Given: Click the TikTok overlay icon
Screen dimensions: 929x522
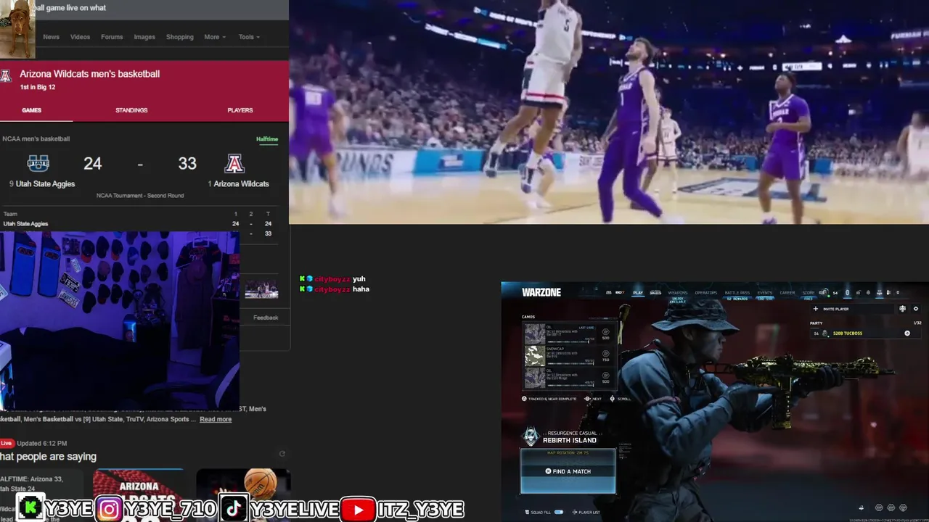Looking at the screenshot, I should [x=233, y=509].
